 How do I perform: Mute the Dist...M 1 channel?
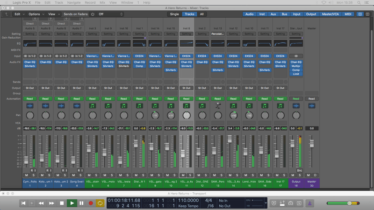point(136,175)
